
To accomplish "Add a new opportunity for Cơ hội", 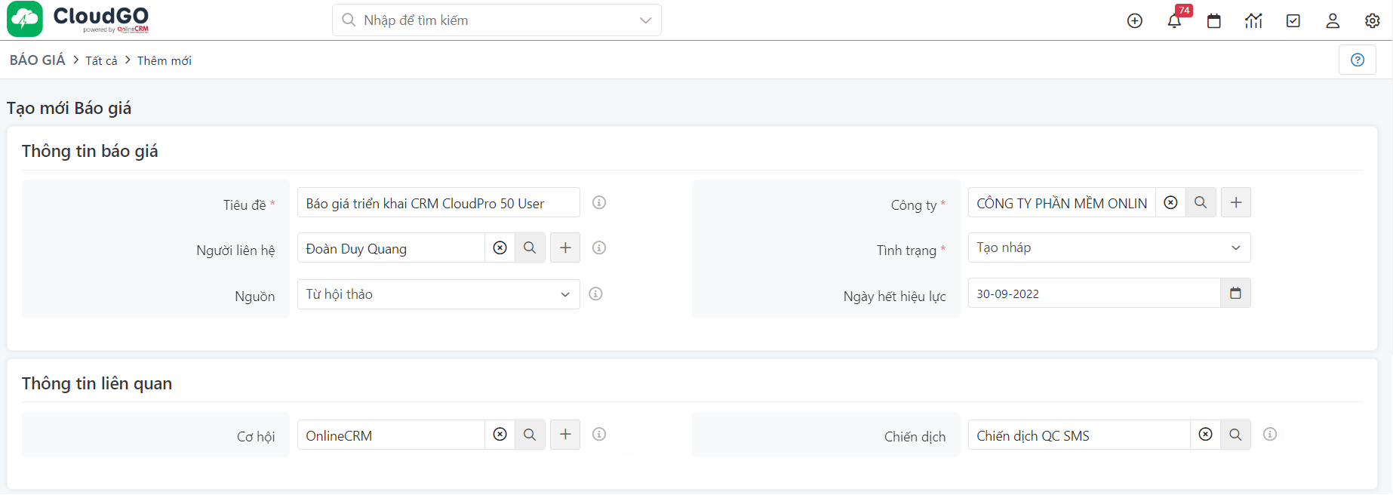I will [565, 435].
